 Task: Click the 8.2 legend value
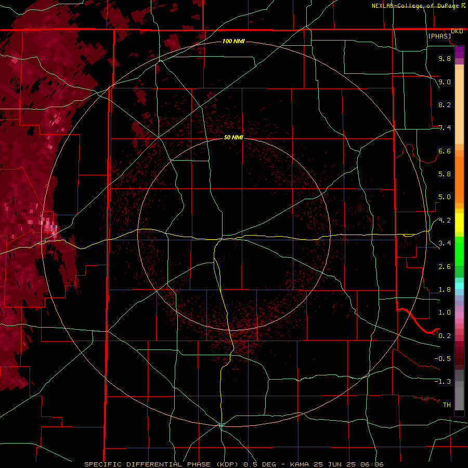(x=445, y=105)
